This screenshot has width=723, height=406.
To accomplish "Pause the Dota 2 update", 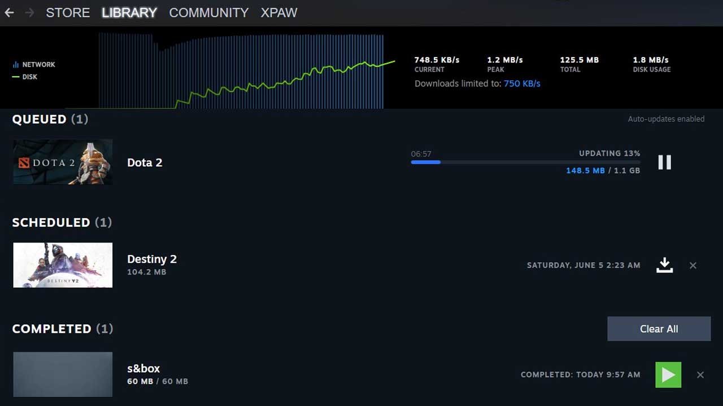I will pyautogui.click(x=664, y=162).
